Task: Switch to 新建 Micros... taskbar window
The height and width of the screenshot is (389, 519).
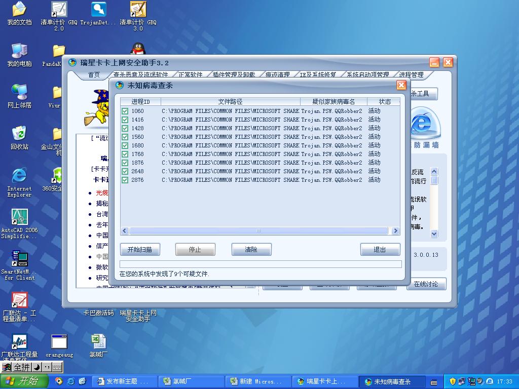Action: point(258,381)
